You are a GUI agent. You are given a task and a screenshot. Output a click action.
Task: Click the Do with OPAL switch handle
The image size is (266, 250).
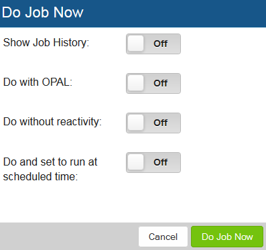(135, 83)
